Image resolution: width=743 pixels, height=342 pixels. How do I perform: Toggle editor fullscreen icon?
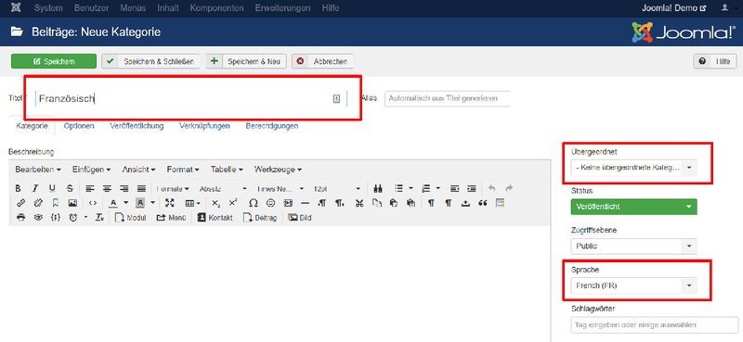[169, 203]
